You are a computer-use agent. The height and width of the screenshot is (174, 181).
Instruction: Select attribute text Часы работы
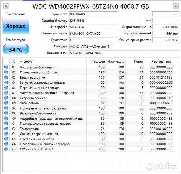pyautogui.click(x=30, y=103)
